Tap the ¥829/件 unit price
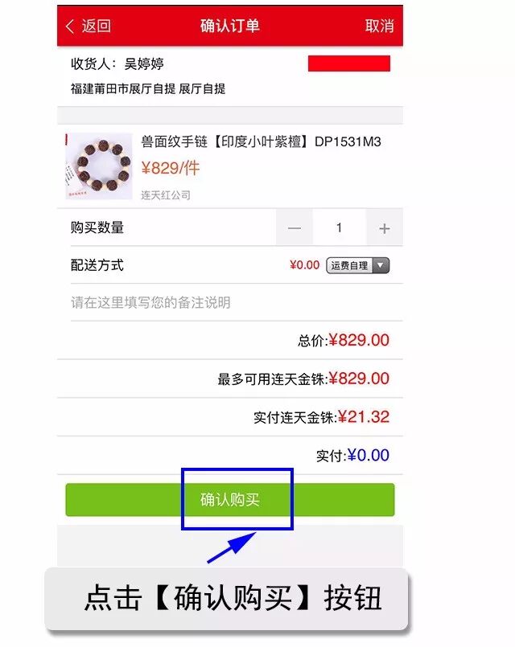This screenshot has height=647, width=515. pos(170,168)
